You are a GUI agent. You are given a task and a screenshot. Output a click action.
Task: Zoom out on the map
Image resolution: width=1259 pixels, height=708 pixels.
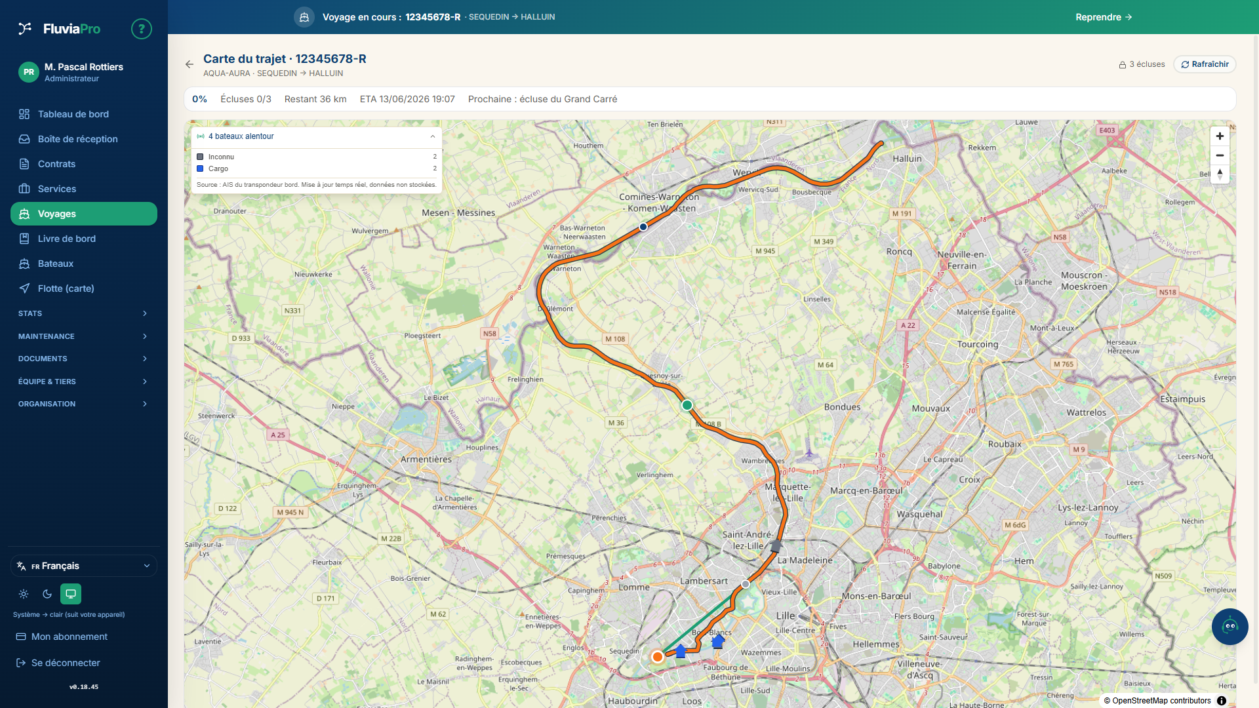pyautogui.click(x=1220, y=155)
